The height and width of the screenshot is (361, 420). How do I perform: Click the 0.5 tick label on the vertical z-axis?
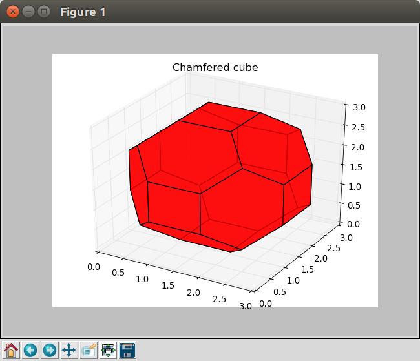355,205
